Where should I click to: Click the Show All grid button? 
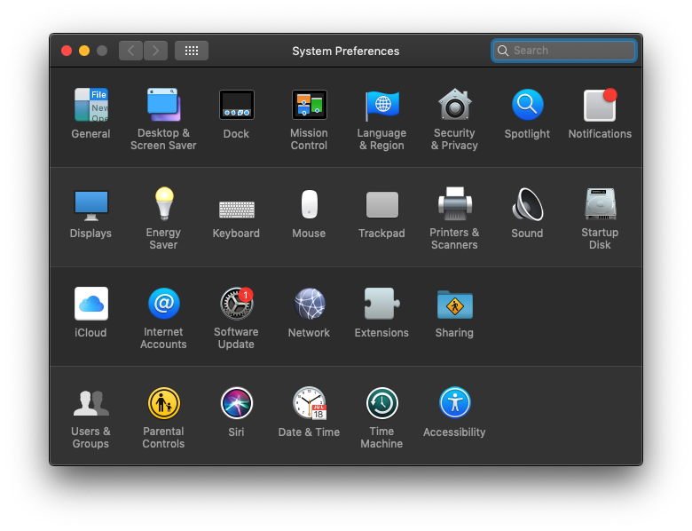[192, 51]
